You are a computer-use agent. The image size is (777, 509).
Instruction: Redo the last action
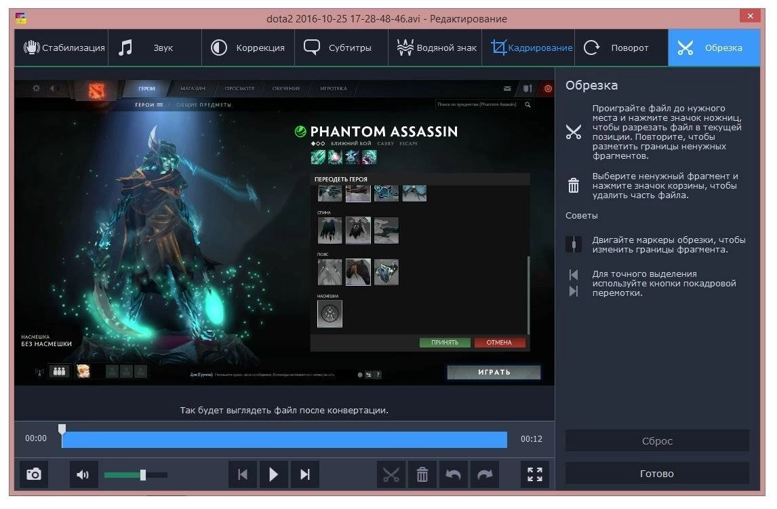[x=485, y=474]
